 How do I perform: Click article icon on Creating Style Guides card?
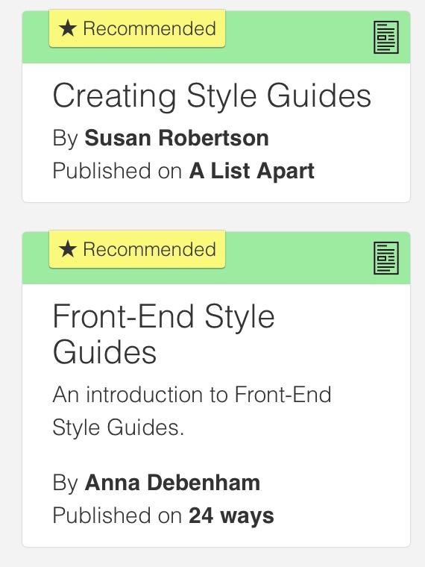386,37
